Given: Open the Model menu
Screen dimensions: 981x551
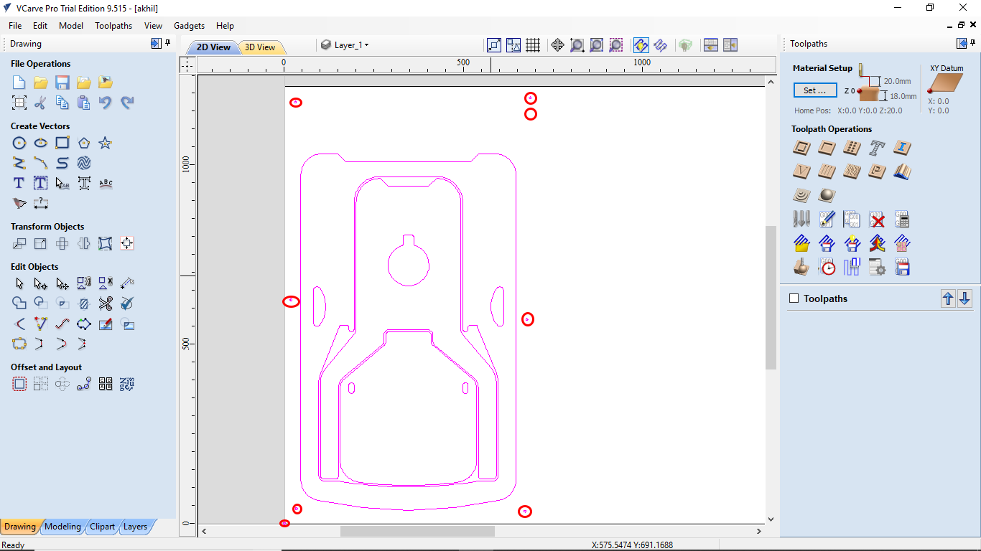Looking at the screenshot, I should tap(71, 26).
